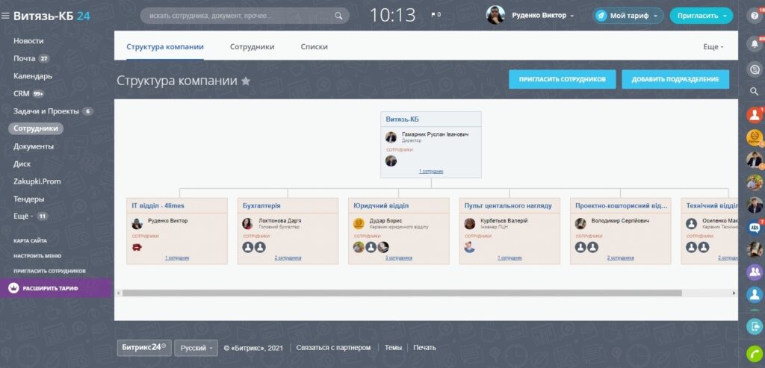
Task: Toggle the hamburger menu beside Витязь-КБ
Action: point(5,16)
